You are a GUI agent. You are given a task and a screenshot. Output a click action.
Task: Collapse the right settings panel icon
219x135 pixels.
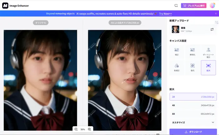pos(216,22)
